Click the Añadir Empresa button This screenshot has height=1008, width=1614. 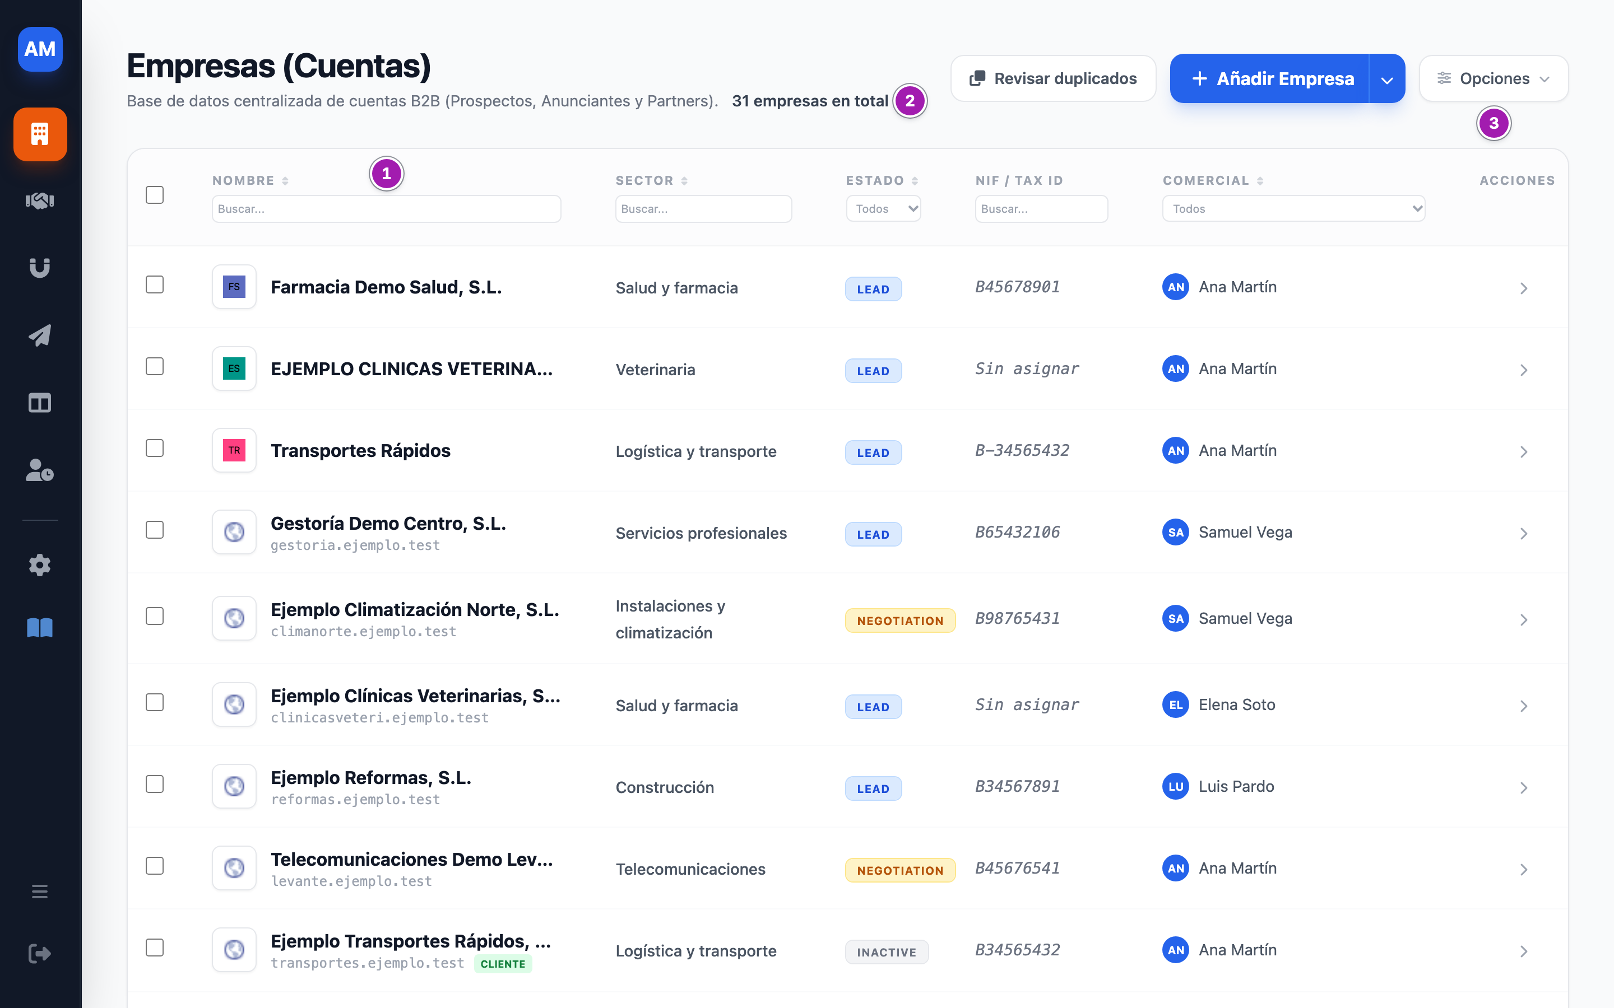pyautogui.click(x=1270, y=78)
